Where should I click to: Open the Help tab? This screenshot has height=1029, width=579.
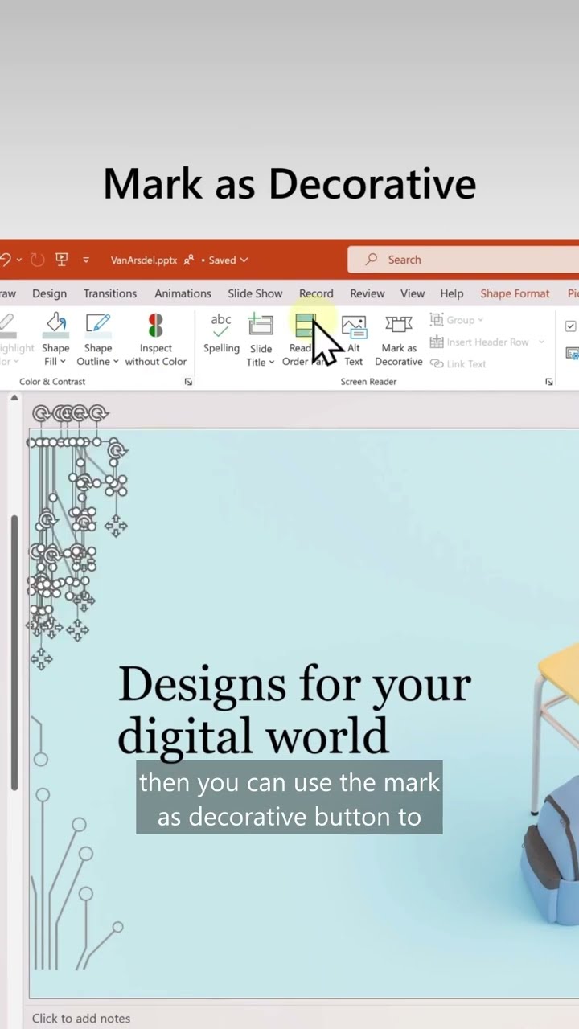(452, 293)
